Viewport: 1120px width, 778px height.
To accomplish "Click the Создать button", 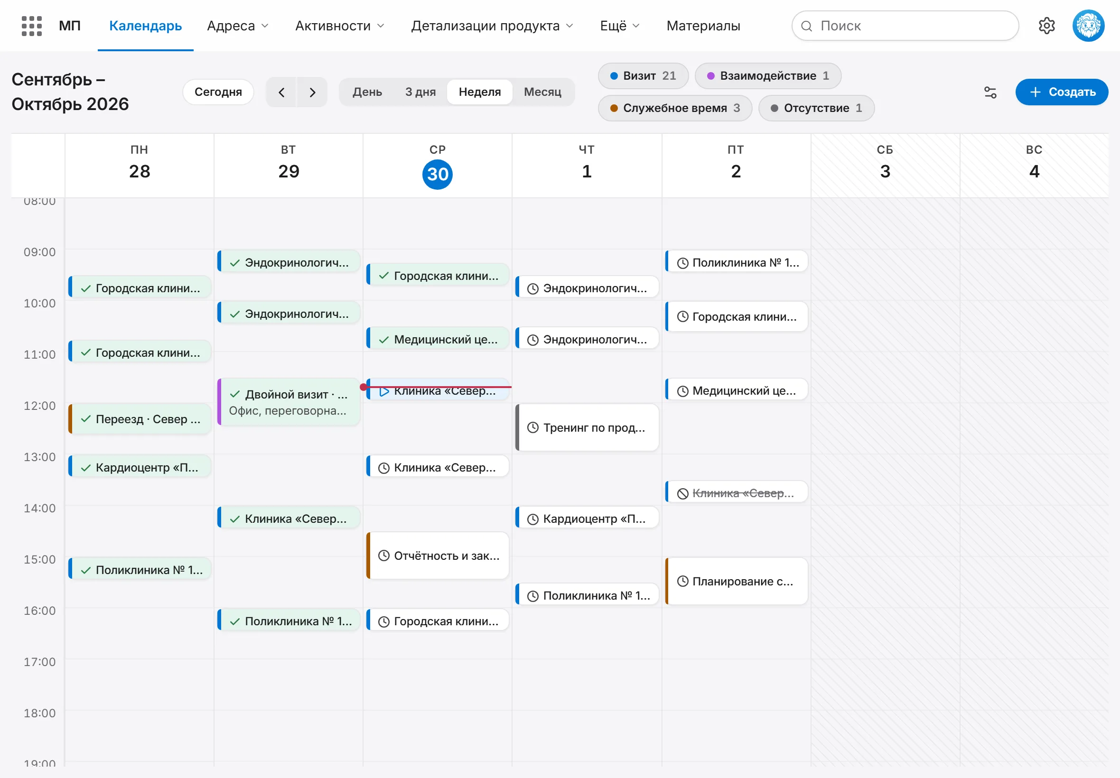I will 1062,92.
